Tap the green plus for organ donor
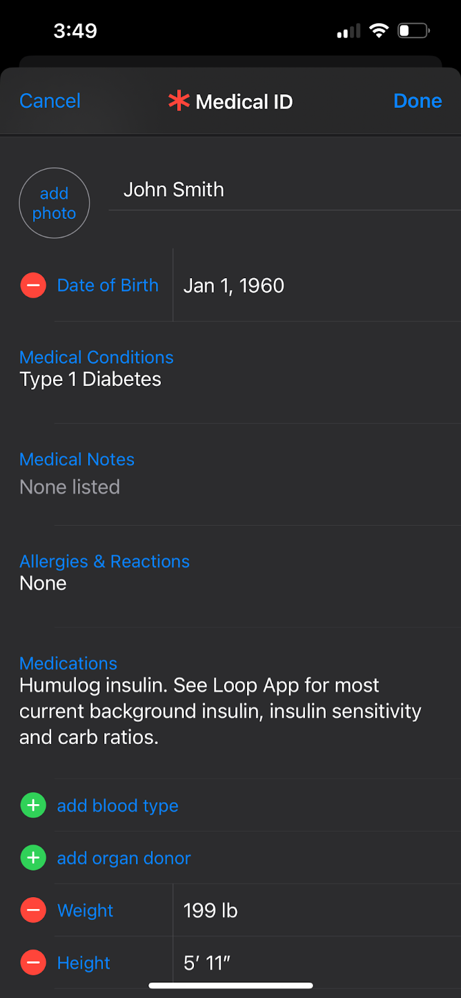This screenshot has width=461, height=998. click(x=33, y=858)
